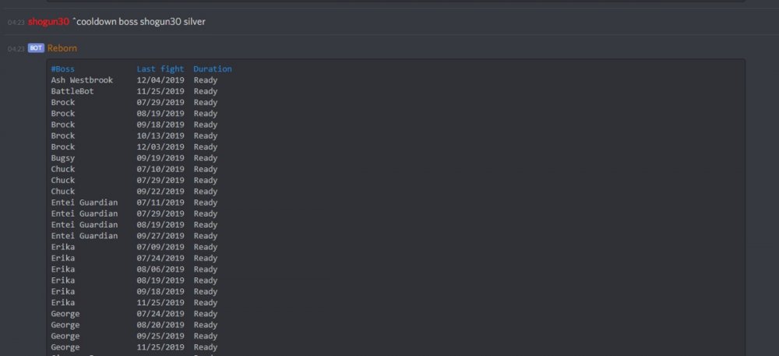Click the Chuck fight date 07/10/2019
Viewport: 779px width, 356px height.
tap(160, 169)
